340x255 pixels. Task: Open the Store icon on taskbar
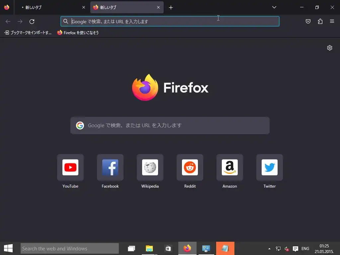pos(168,248)
